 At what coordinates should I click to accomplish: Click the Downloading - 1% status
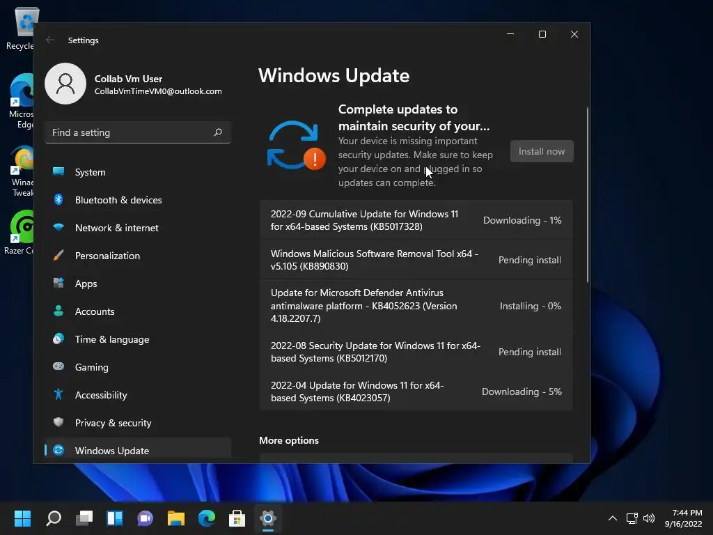[522, 220]
